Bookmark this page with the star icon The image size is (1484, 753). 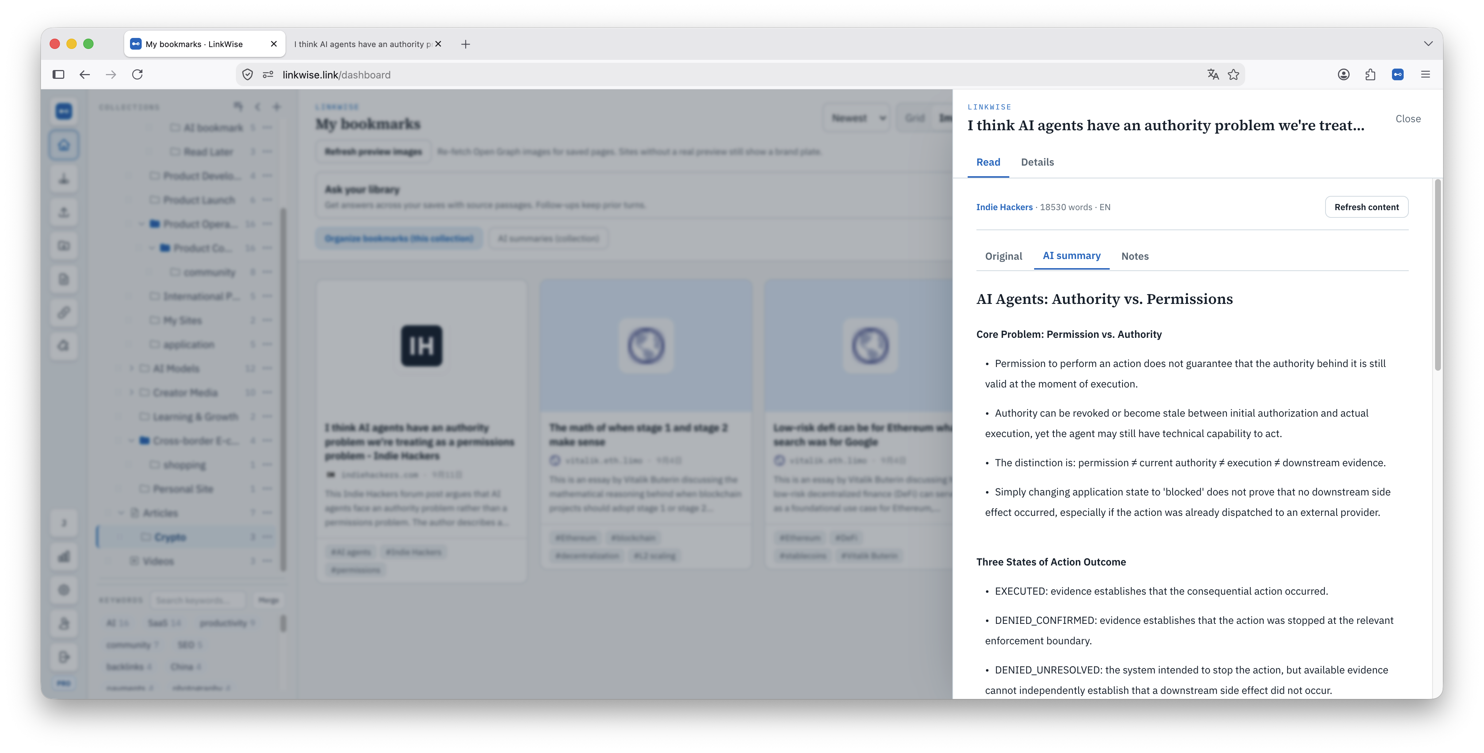click(1234, 74)
